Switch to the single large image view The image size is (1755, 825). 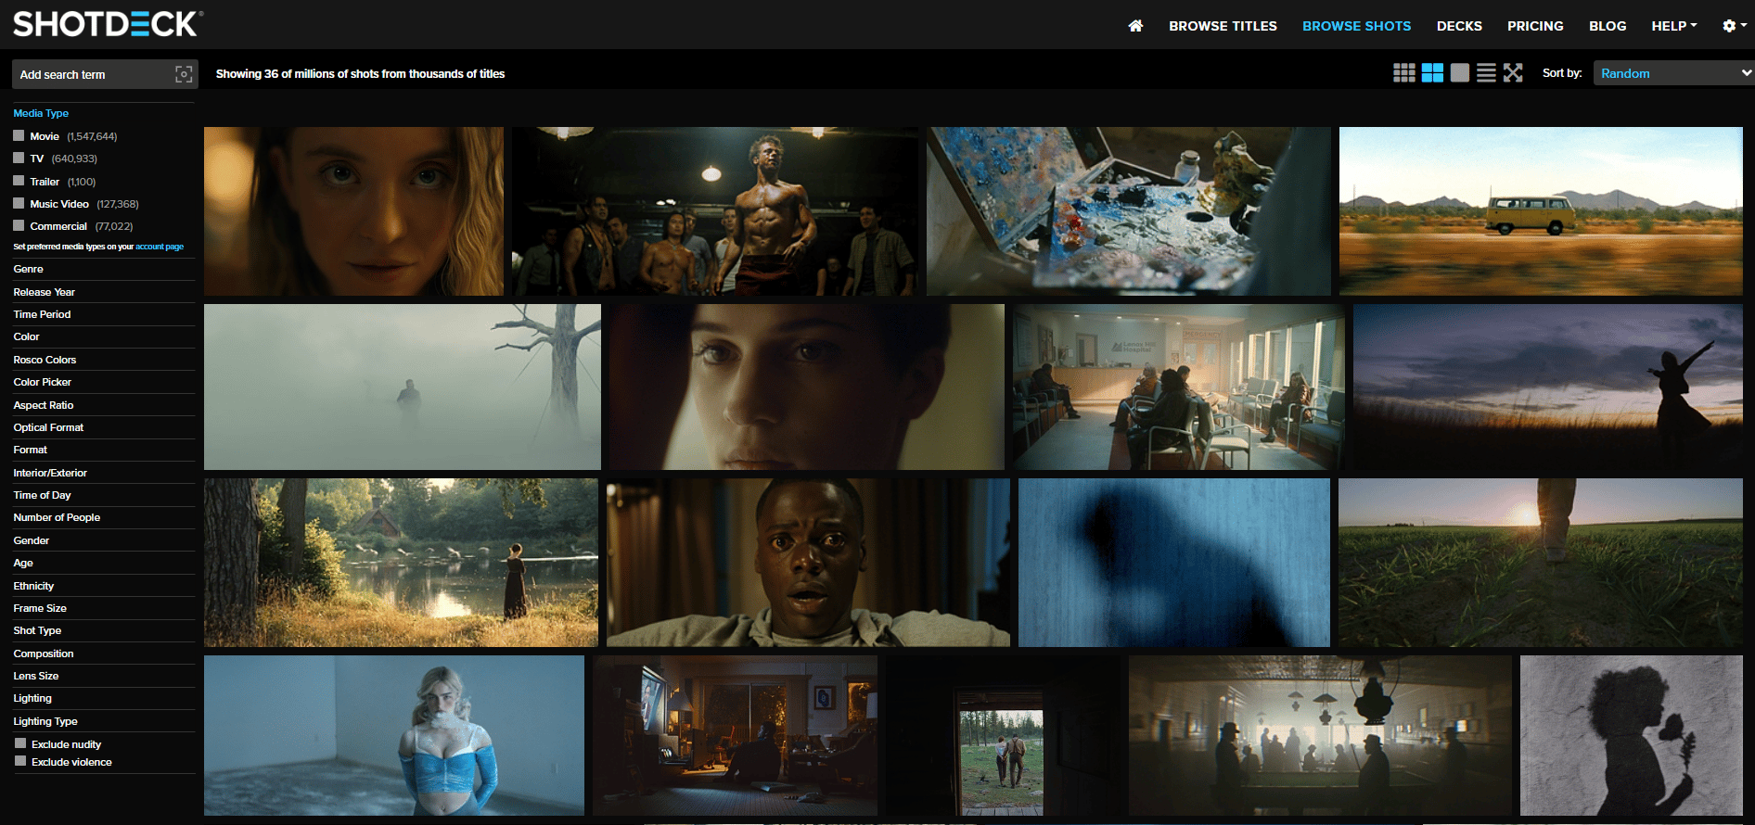[x=1460, y=73]
